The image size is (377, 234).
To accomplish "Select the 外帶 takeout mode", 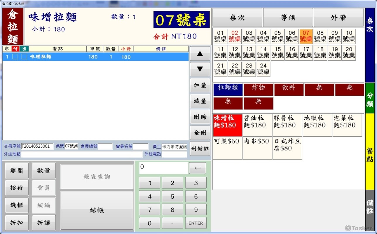I will pyautogui.click(x=338, y=18).
